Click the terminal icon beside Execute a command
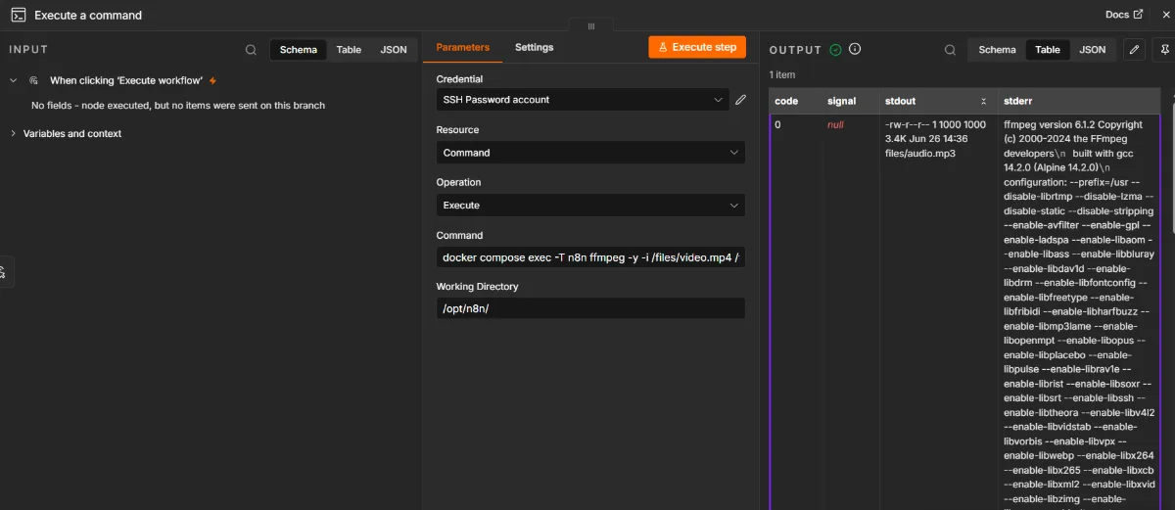The height and width of the screenshot is (510, 1175). (x=18, y=15)
